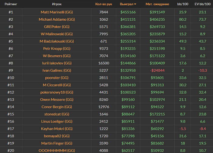The image size is (213, 153).
Task: Select the negative -$24844 expectation cell
Action: tap(157, 71)
